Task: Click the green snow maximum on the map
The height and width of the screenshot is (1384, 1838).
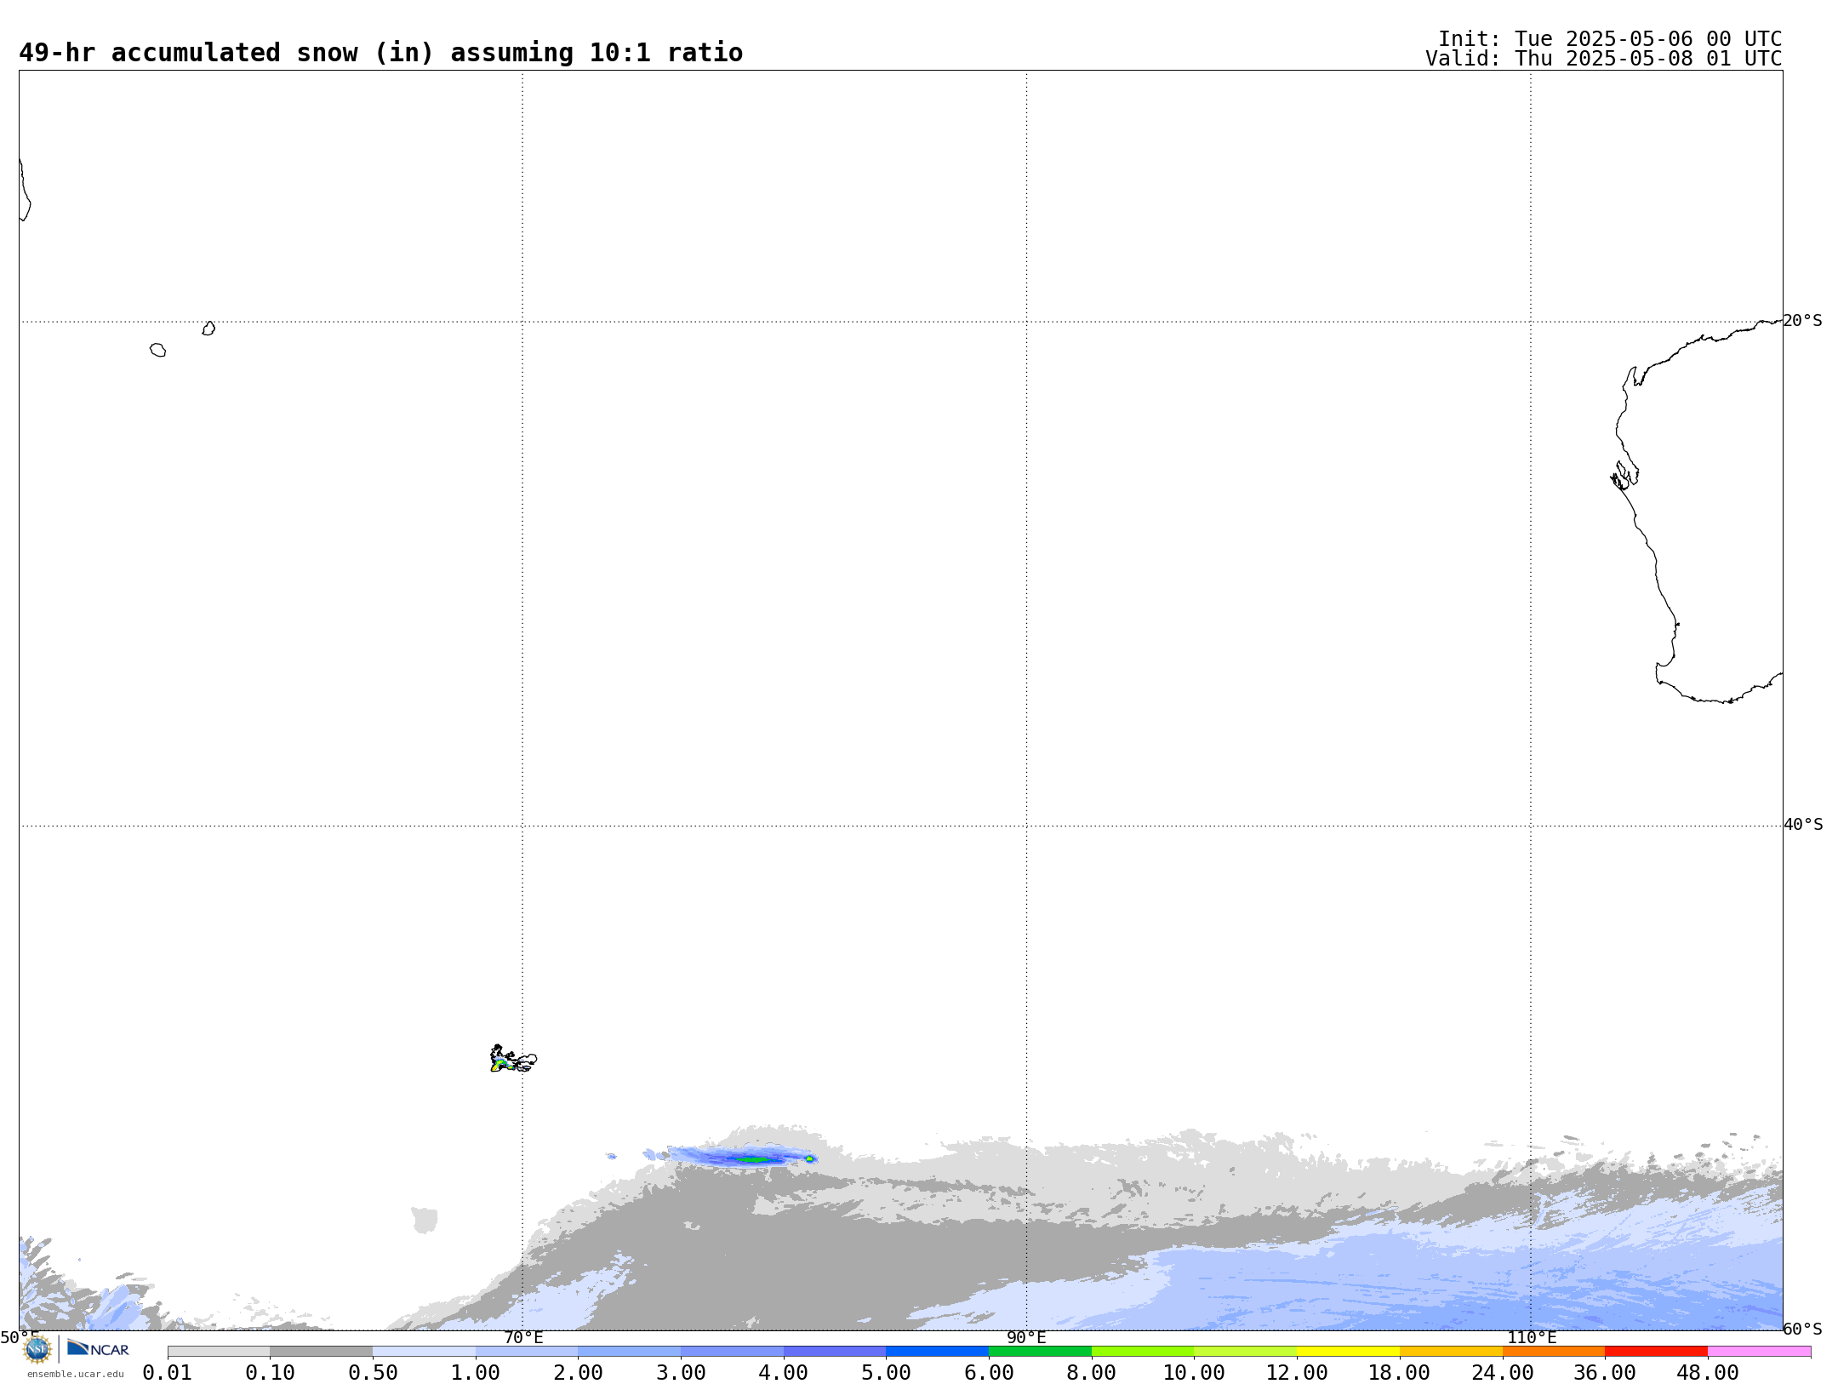Action: [753, 1158]
